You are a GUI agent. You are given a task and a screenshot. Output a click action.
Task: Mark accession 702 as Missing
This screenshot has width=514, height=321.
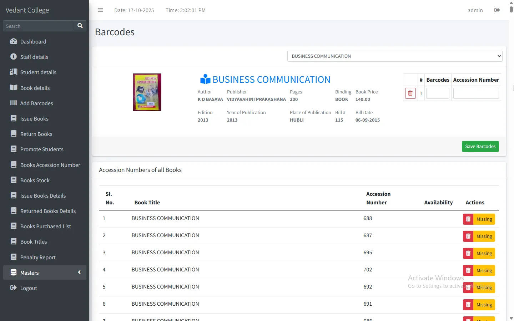(484, 270)
